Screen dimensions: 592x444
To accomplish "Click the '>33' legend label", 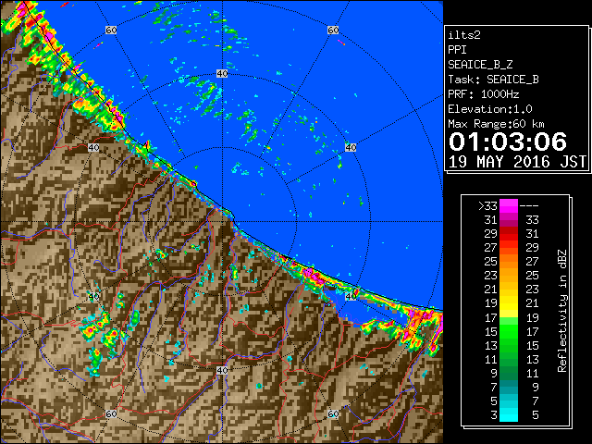I will pyautogui.click(x=487, y=206).
